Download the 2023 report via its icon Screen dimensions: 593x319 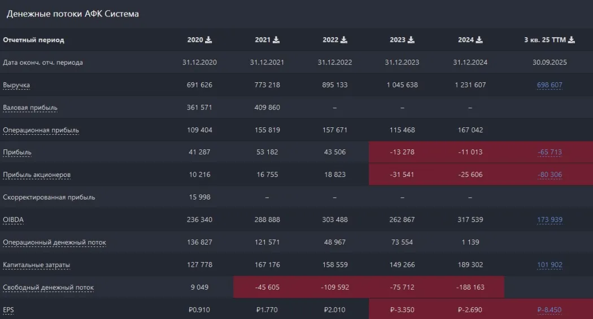[x=411, y=40]
